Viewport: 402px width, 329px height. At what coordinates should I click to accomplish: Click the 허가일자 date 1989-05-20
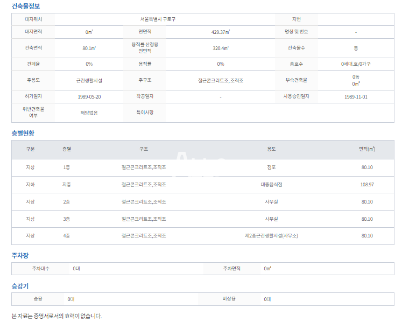click(x=89, y=97)
